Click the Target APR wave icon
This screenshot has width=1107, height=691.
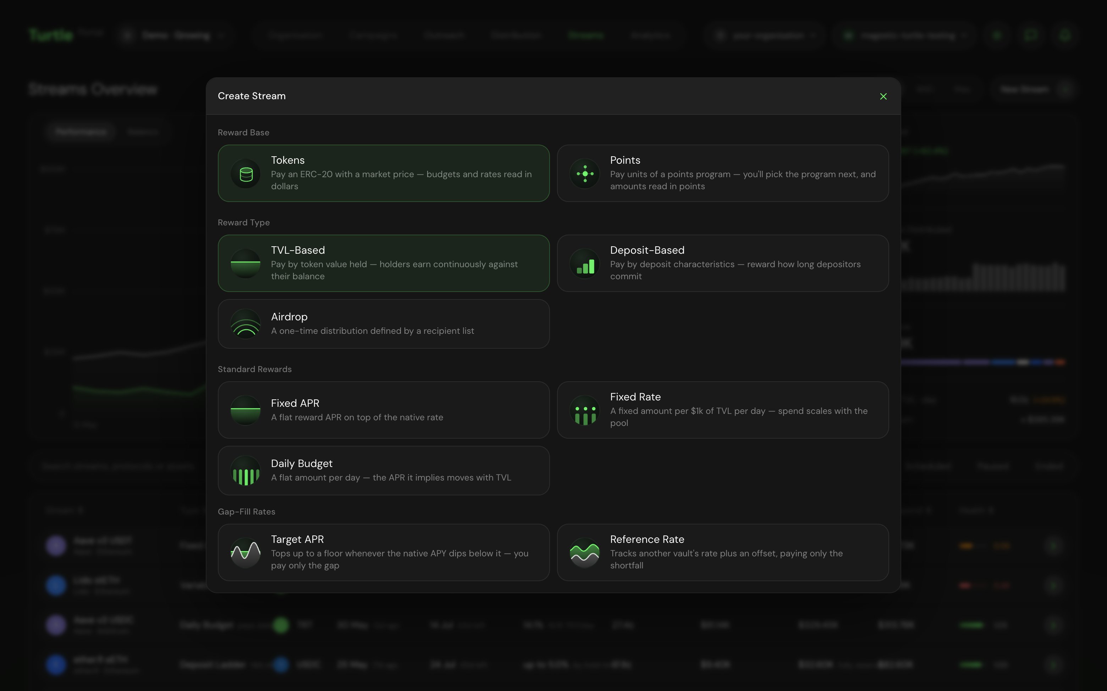tap(246, 552)
